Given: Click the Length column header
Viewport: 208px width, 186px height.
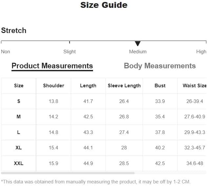Looking at the screenshot, I should (x=88, y=86).
